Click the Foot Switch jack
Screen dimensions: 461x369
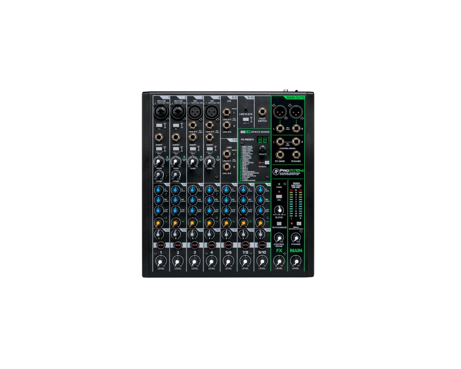click(262, 112)
